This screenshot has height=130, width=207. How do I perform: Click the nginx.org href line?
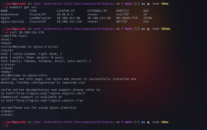pos(43,93)
